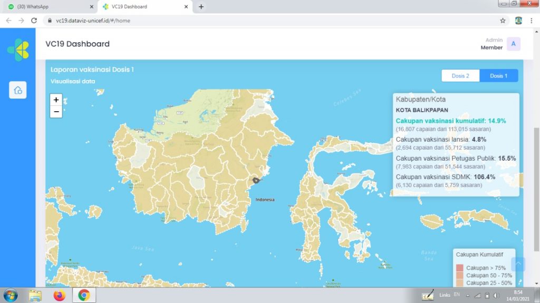Click the Cakupan > 75% legend swatch

460,268
